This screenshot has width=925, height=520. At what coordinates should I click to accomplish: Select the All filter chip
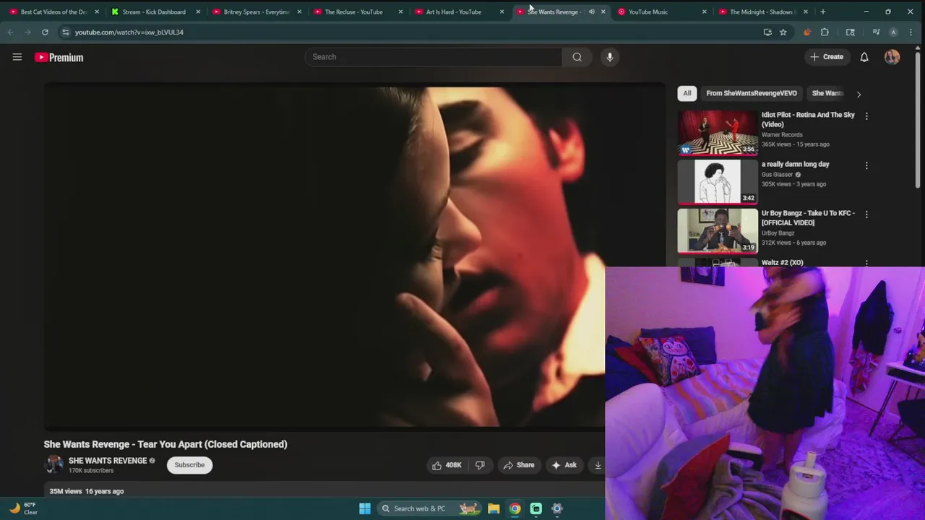pyautogui.click(x=687, y=93)
